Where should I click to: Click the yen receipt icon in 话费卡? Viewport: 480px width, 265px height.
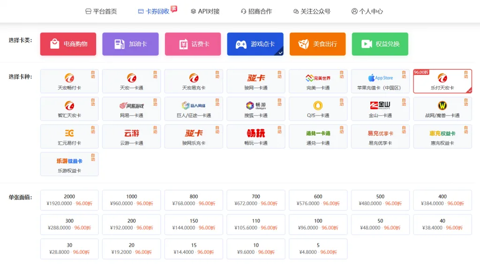[183, 44]
